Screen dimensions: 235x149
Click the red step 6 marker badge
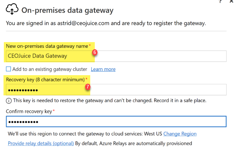click(x=95, y=52)
